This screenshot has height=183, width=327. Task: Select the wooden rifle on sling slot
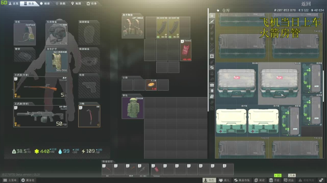[x=40, y=87]
